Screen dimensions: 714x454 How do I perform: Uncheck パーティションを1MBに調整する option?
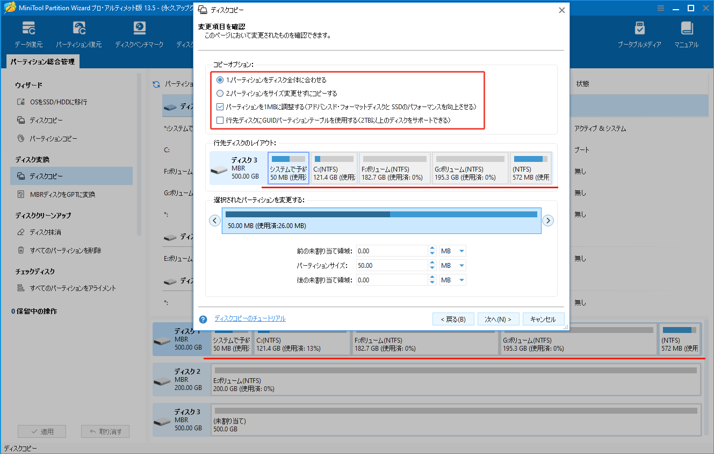220,107
